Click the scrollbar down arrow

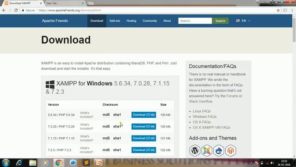pos(294,156)
